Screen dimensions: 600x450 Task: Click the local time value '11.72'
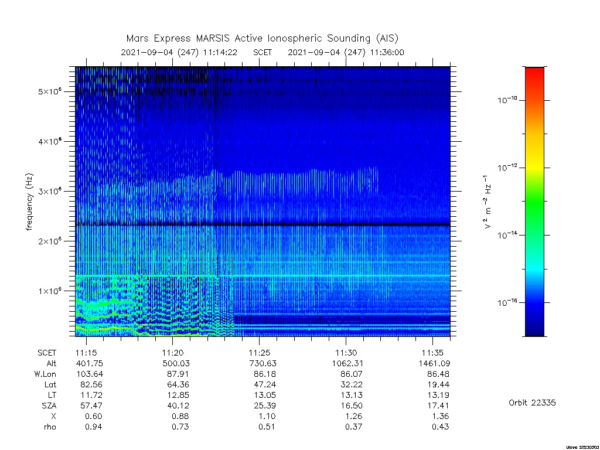click(x=91, y=395)
